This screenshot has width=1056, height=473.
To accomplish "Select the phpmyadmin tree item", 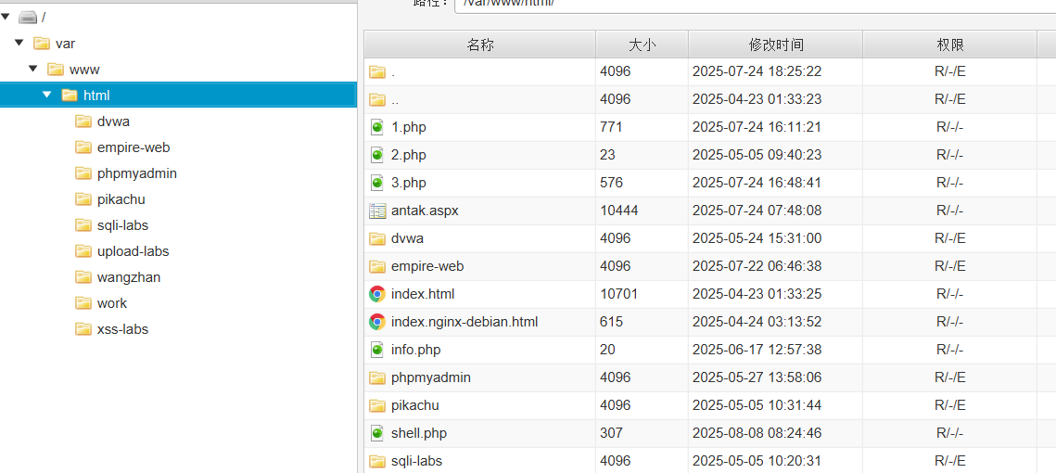I will [136, 173].
